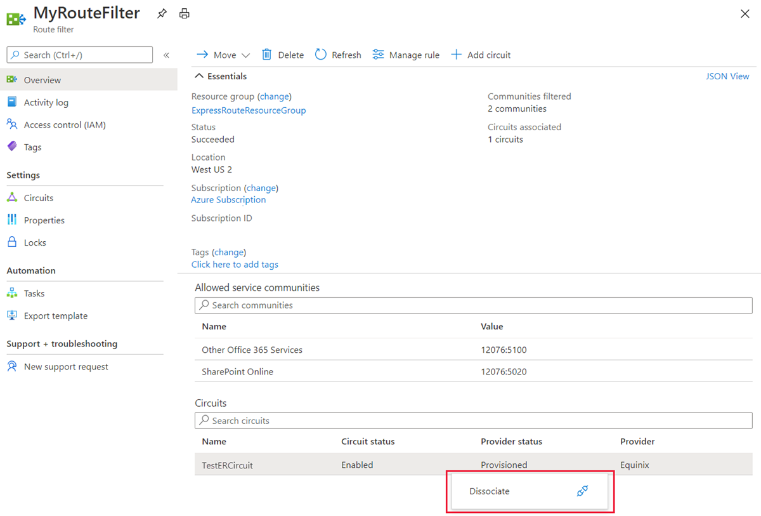Open Access control (IAM) page
Screen dimensions: 761x516
click(x=64, y=125)
